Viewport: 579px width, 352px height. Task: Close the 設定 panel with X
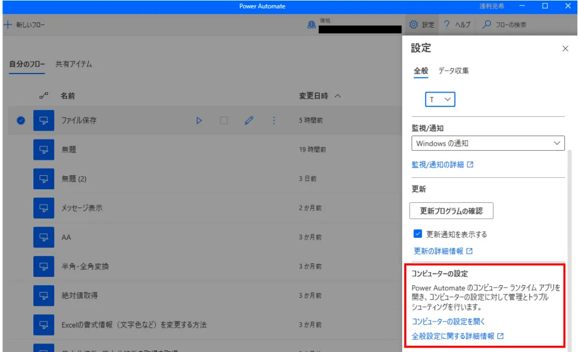tap(565, 49)
